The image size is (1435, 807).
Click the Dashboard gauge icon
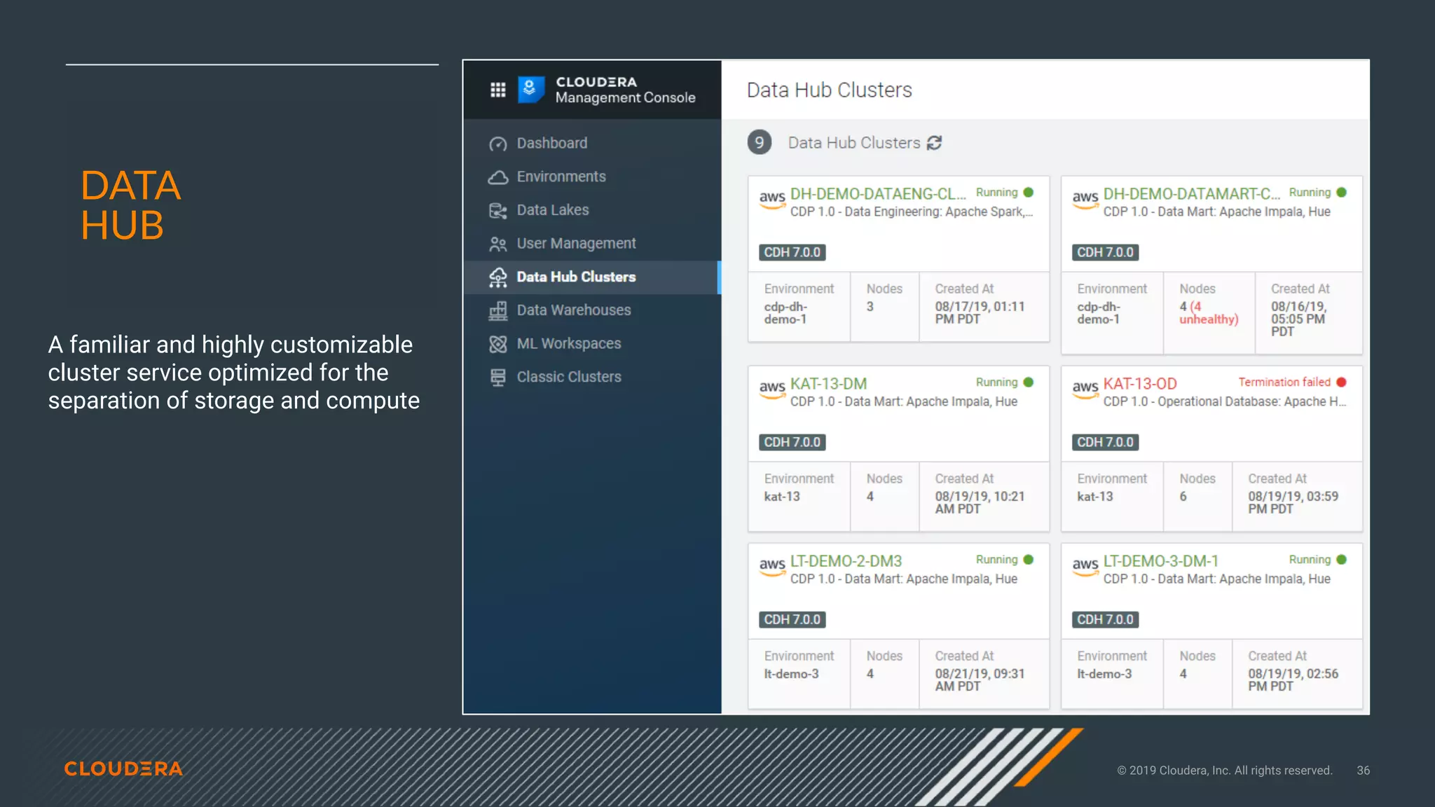497,144
